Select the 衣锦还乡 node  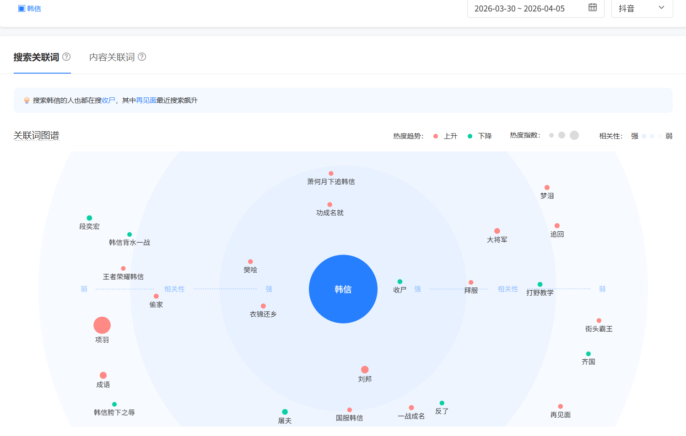coord(263,306)
